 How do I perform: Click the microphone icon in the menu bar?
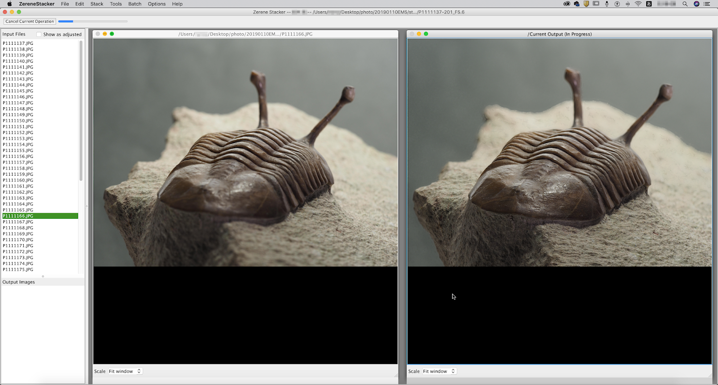607,4
